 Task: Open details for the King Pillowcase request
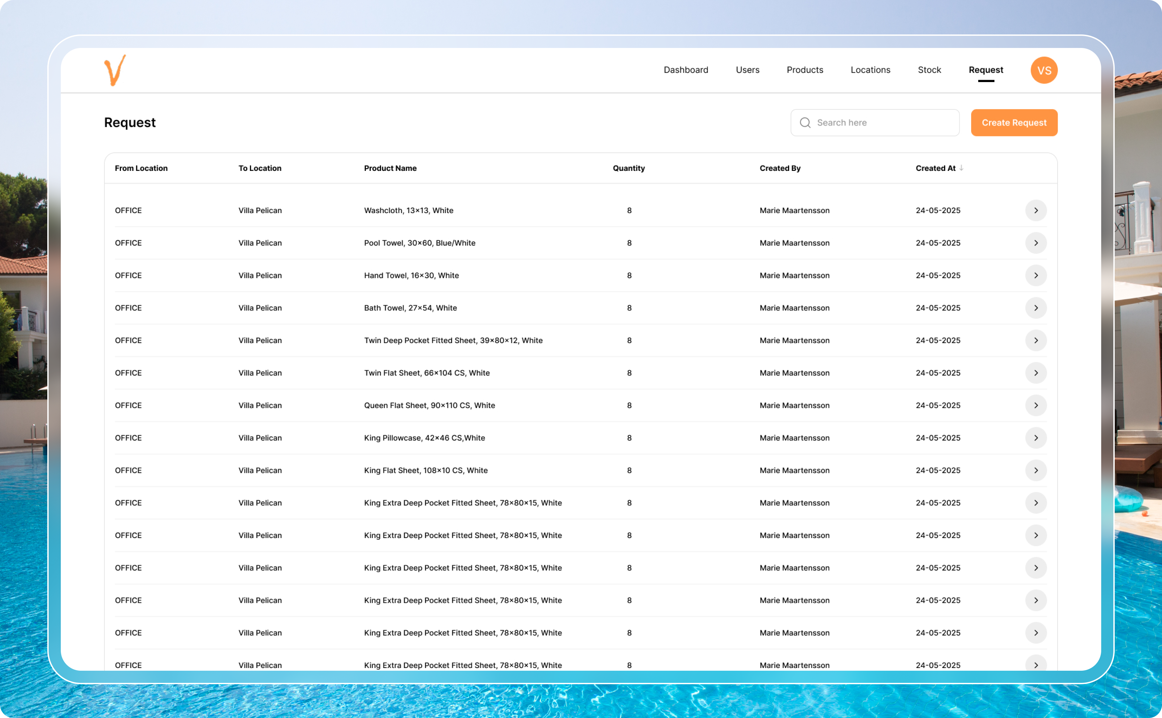1037,438
